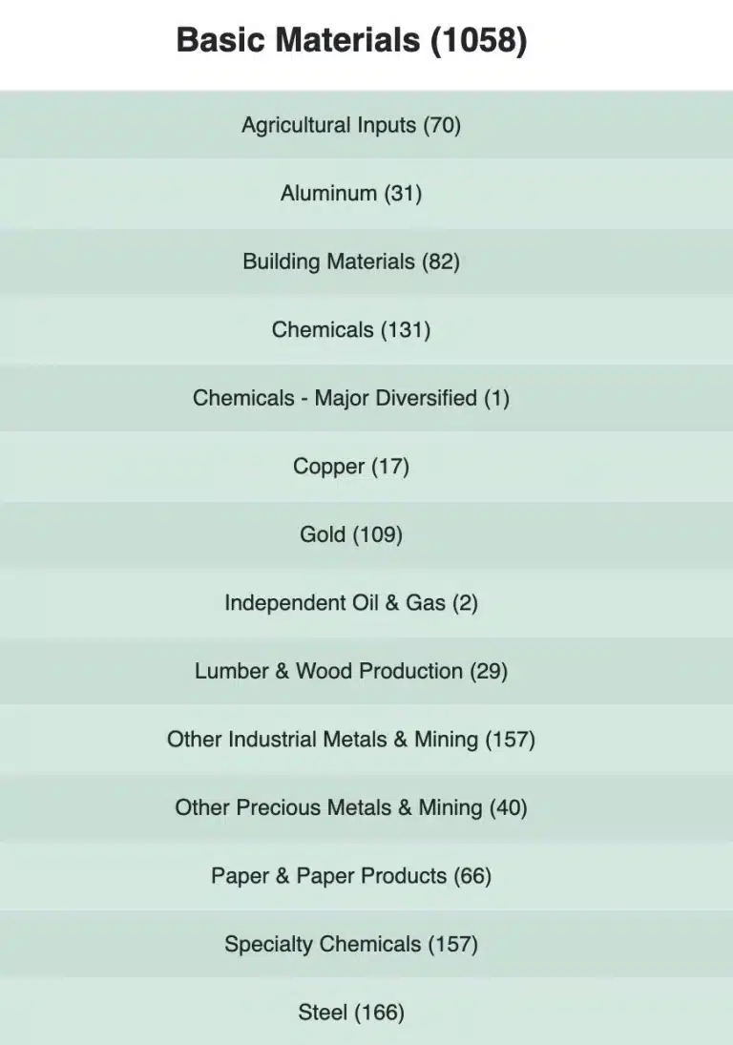The width and height of the screenshot is (733, 1045).
Task: Click the row showing 131 Chemicals companies
Action: (350, 329)
